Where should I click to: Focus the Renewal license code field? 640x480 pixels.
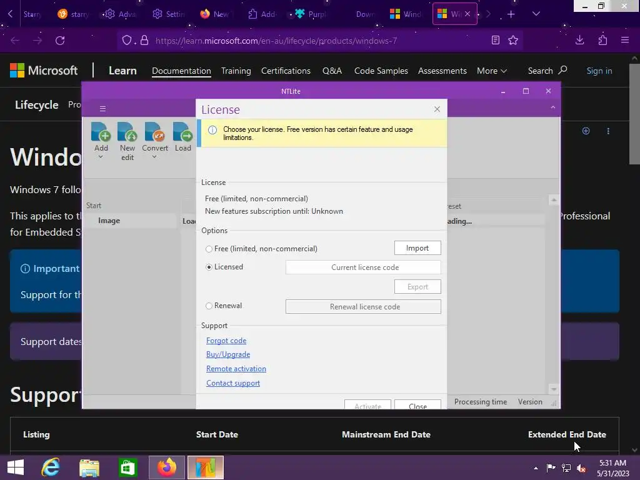(363, 306)
